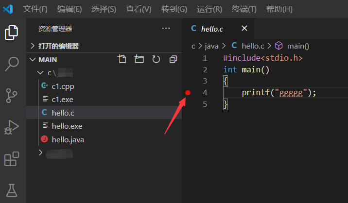Close the hello.c editor tab
The image size is (348, 203).
pos(244,28)
